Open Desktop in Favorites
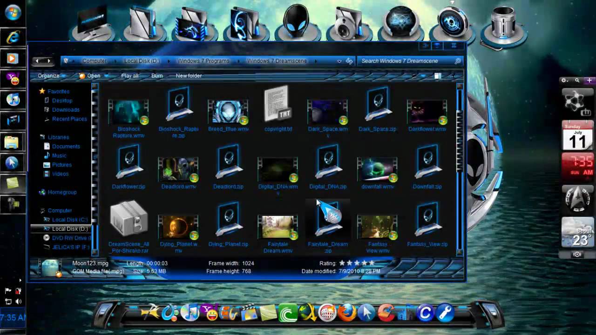596x335 pixels. [x=62, y=100]
